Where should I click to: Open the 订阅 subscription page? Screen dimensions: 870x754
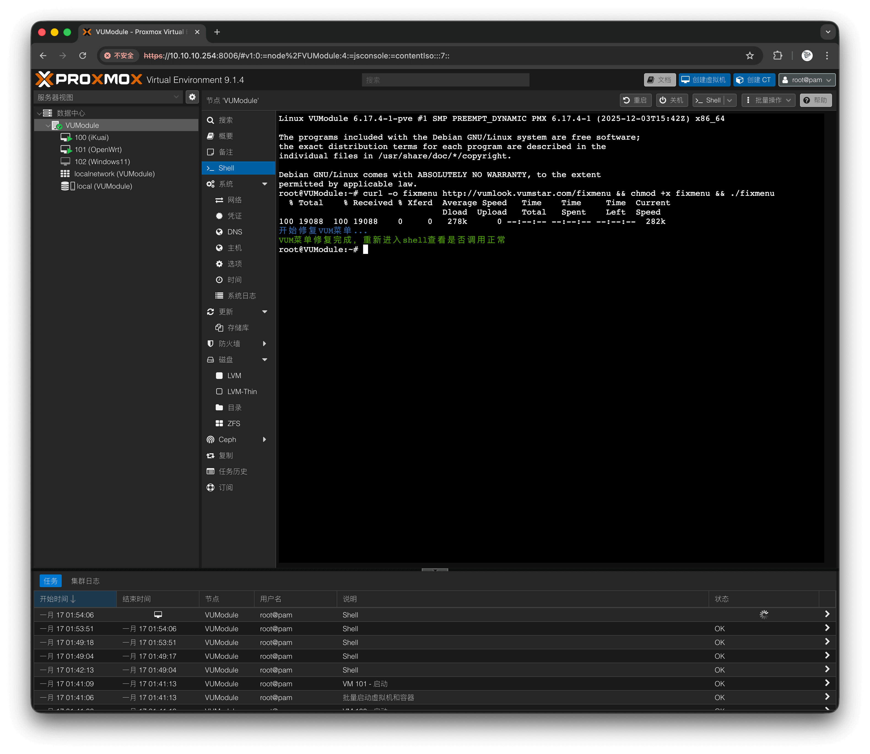(x=226, y=488)
